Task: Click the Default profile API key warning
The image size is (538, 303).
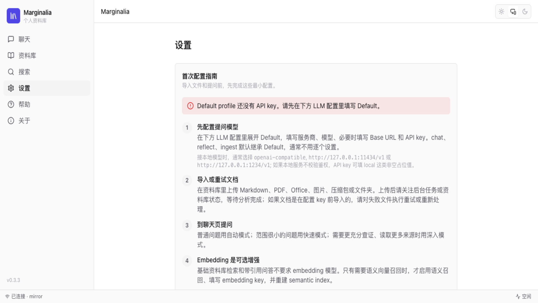Action: [x=316, y=106]
